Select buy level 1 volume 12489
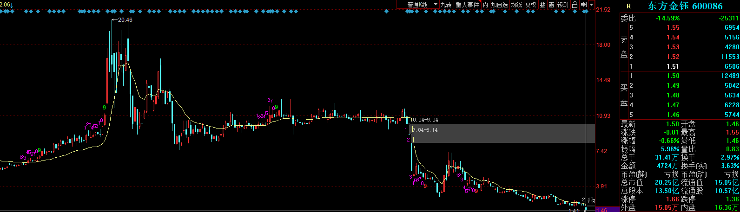740x212 pixels. pos(730,76)
